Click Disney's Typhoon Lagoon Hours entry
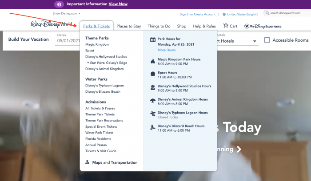The width and height of the screenshot is (311, 181). 183,114
